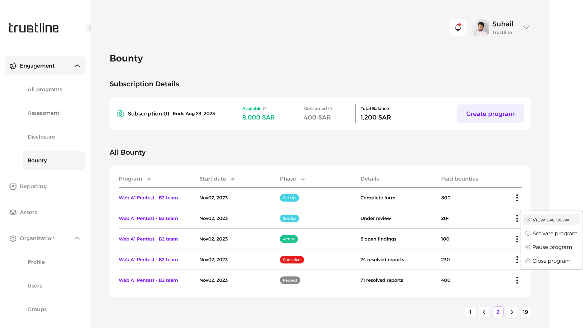Open the three-dot menu for the Complete form row
This screenshot has height=328, width=583.
pos(517,198)
